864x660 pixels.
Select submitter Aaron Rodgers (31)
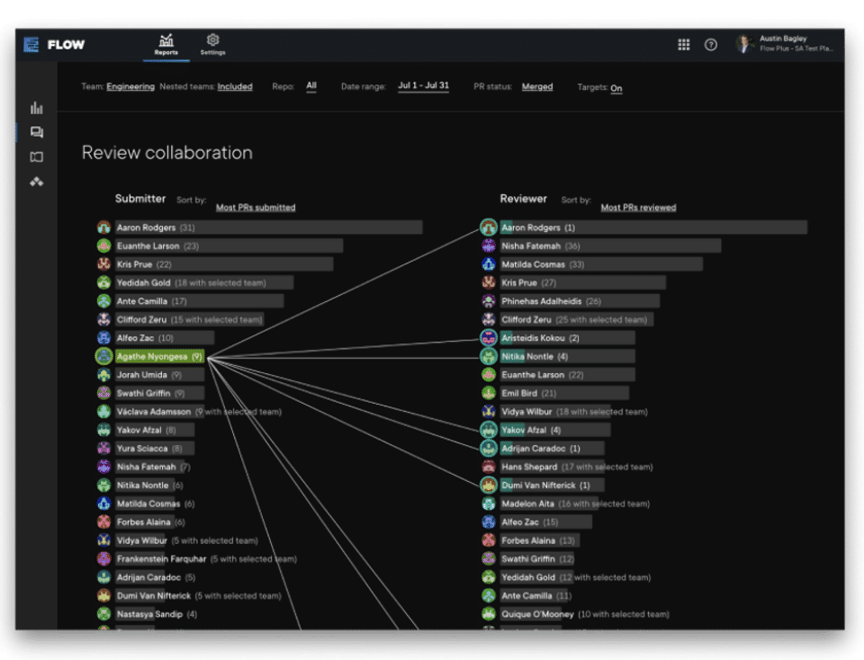click(269, 227)
